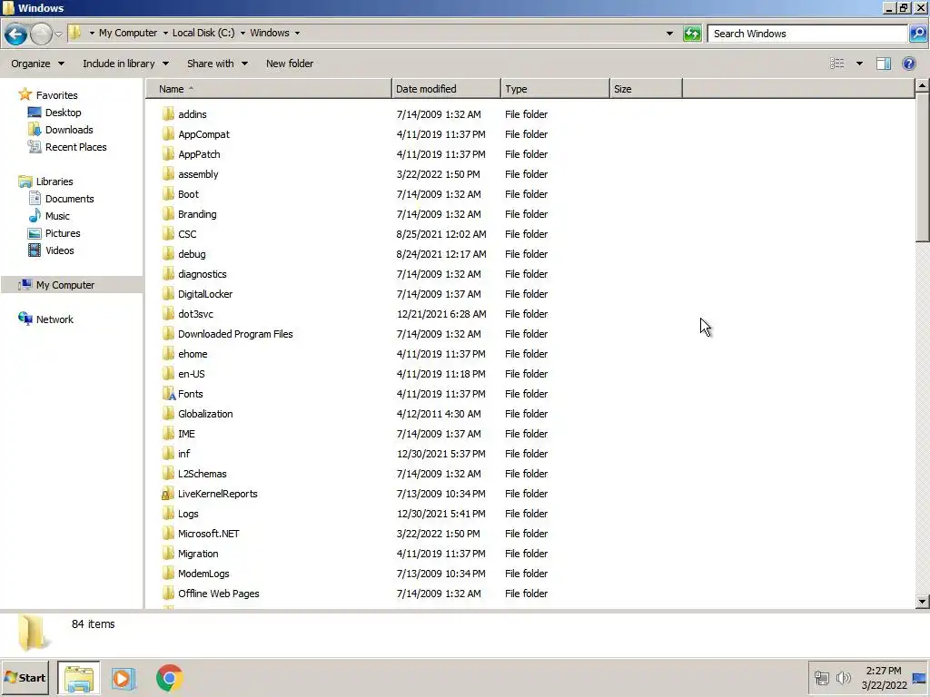Select the L2Schemas folder name

[x=203, y=474]
